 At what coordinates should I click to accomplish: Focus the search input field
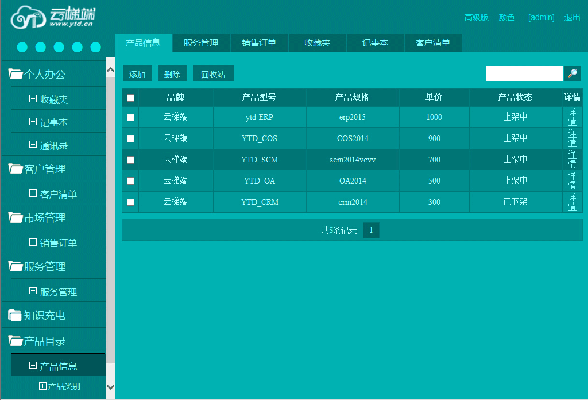tap(524, 73)
